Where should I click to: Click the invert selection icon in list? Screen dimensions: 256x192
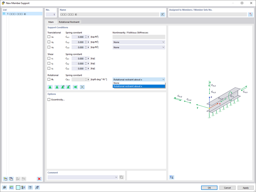[x=24, y=179]
